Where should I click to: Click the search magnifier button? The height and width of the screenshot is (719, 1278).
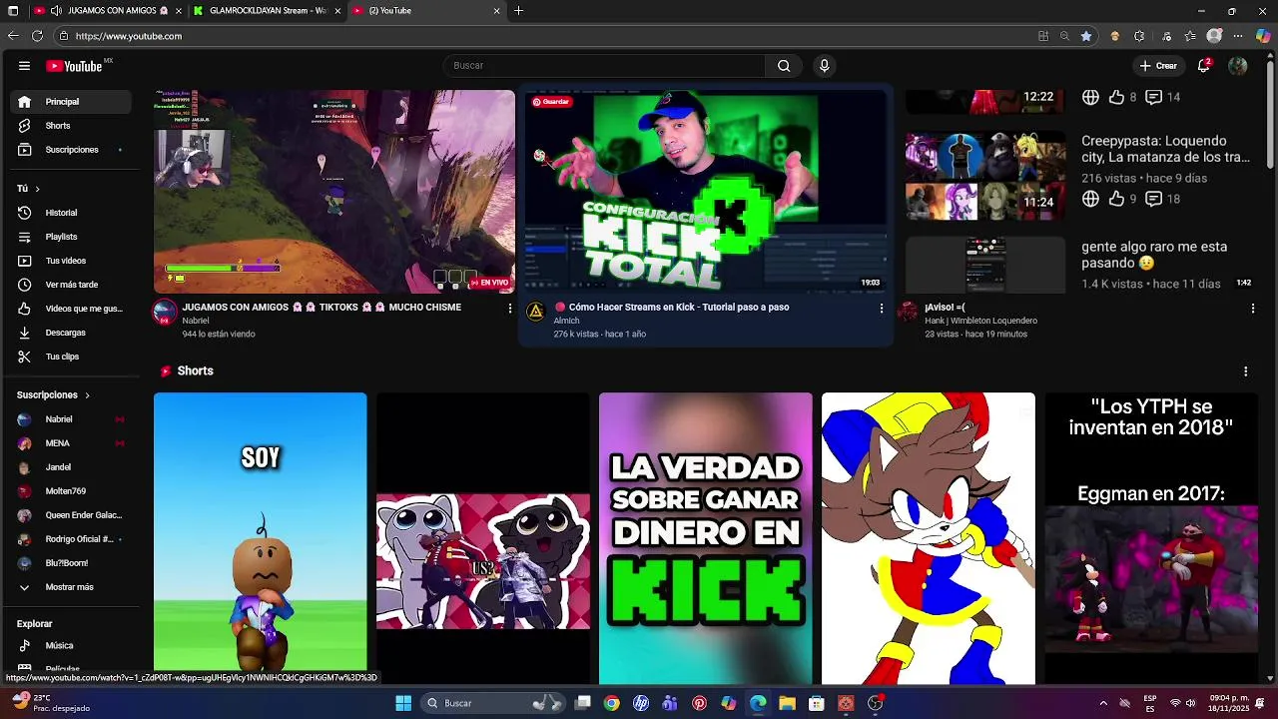(784, 66)
